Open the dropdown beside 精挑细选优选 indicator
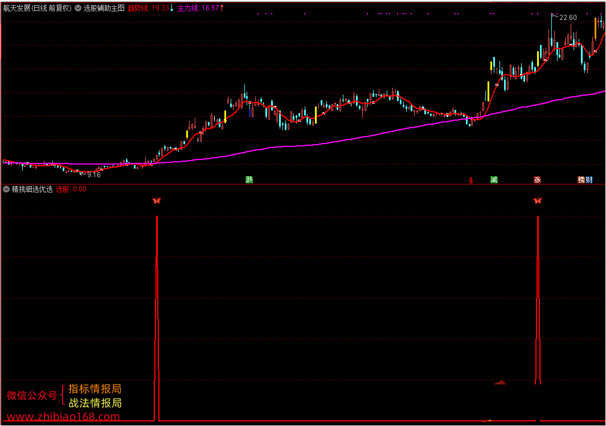This screenshot has width=606, height=426. pyautogui.click(x=6, y=189)
